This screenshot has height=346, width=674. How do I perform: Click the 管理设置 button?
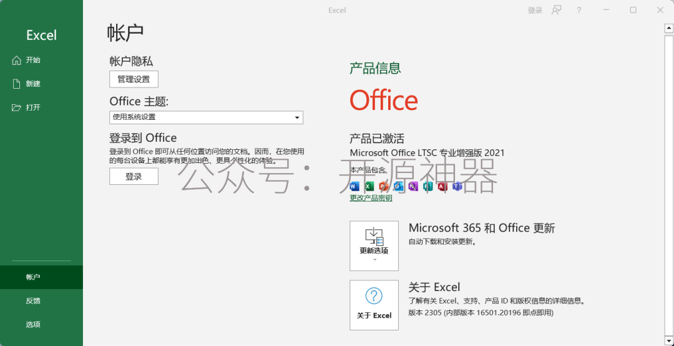[x=134, y=79]
